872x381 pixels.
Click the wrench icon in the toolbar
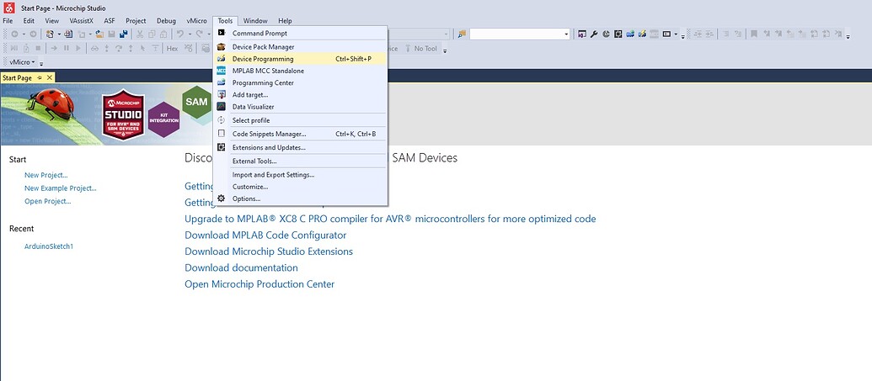click(594, 34)
